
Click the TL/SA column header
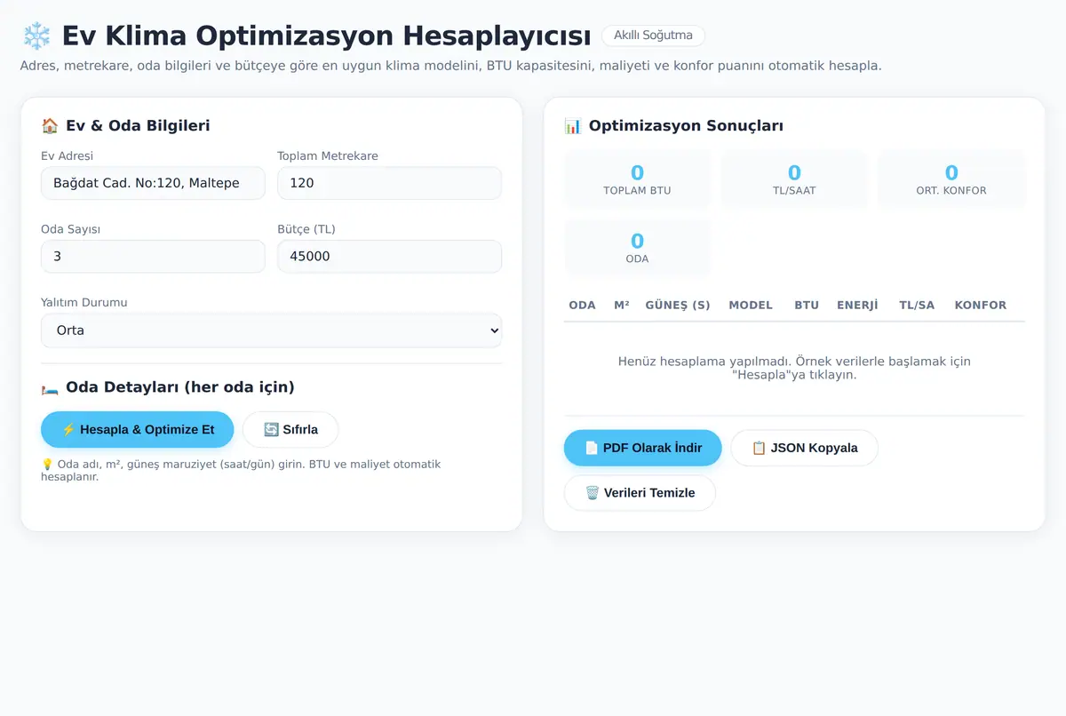click(x=917, y=305)
